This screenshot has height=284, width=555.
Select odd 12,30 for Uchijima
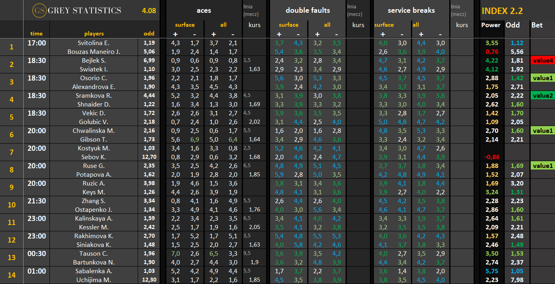tap(148, 280)
